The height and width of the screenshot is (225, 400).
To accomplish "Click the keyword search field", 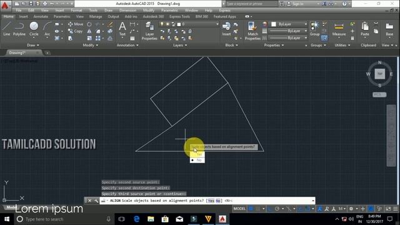I will click(x=251, y=4).
